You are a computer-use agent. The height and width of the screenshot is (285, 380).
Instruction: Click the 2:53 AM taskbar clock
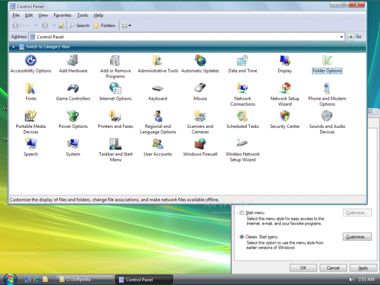366,280
